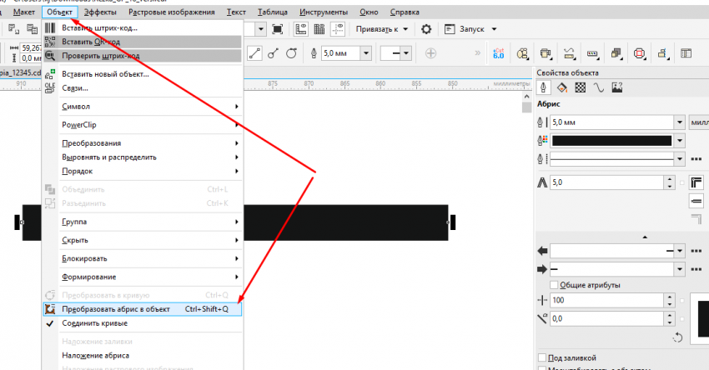The width and height of the screenshot is (709, 370).
Task: Click the Fill tab icon in Object Properties
Action: click(561, 87)
